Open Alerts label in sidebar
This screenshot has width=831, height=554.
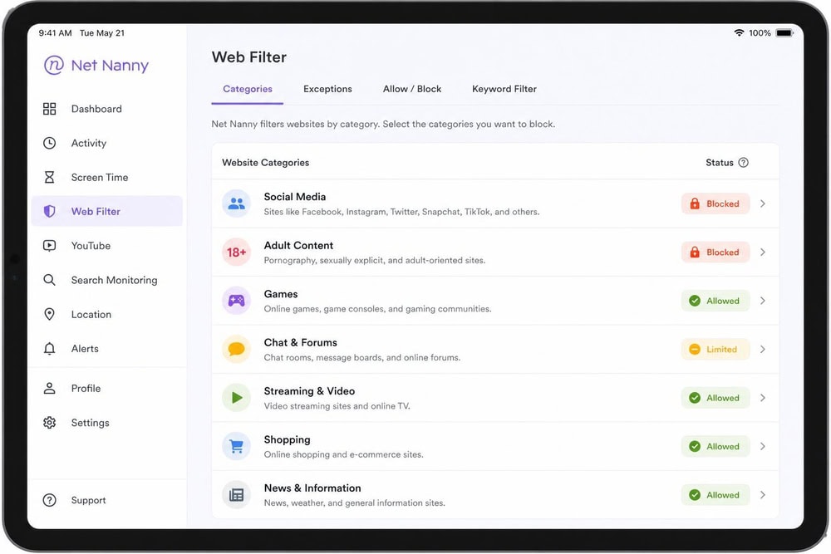pyautogui.click(x=85, y=349)
